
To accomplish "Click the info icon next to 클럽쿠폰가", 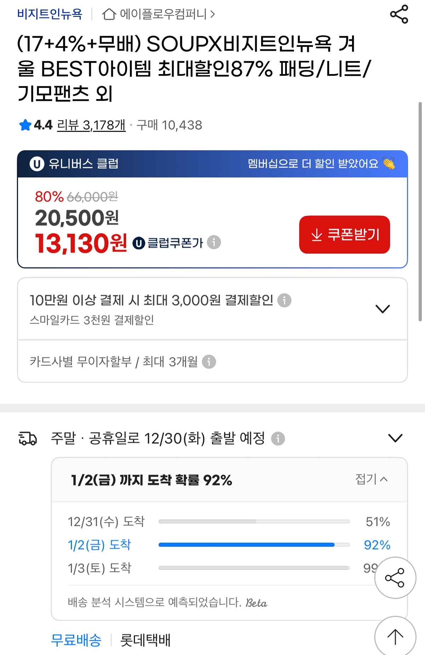I will (x=214, y=242).
